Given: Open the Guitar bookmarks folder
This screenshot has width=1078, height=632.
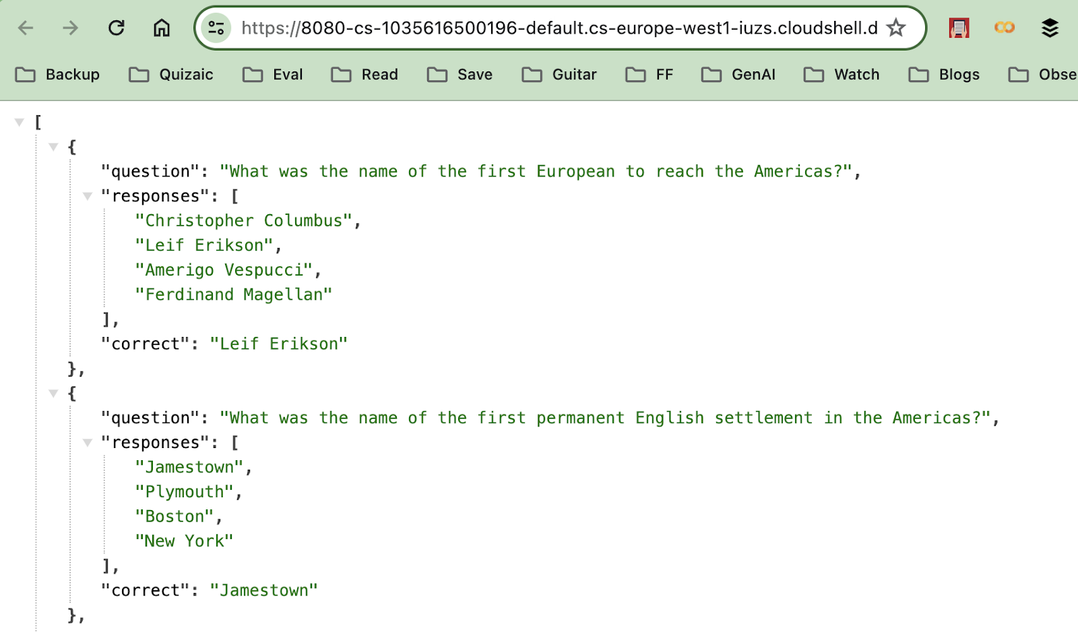Looking at the screenshot, I should click(560, 74).
